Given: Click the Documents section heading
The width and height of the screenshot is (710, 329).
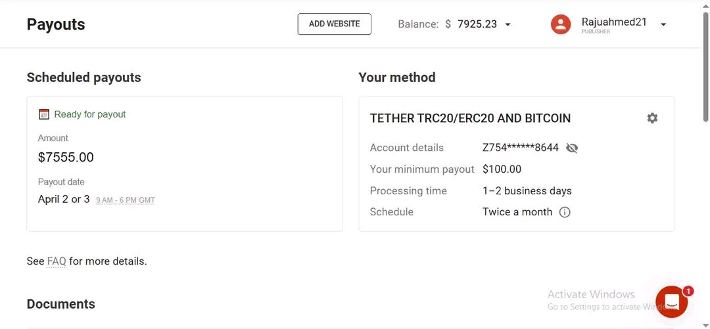Looking at the screenshot, I should [60, 304].
